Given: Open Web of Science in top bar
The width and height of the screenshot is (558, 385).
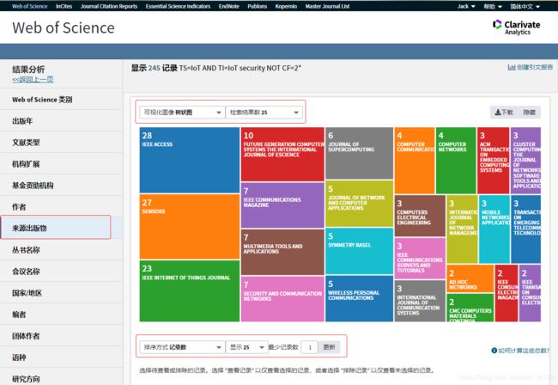Looking at the screenshot, I should (29, 6).
